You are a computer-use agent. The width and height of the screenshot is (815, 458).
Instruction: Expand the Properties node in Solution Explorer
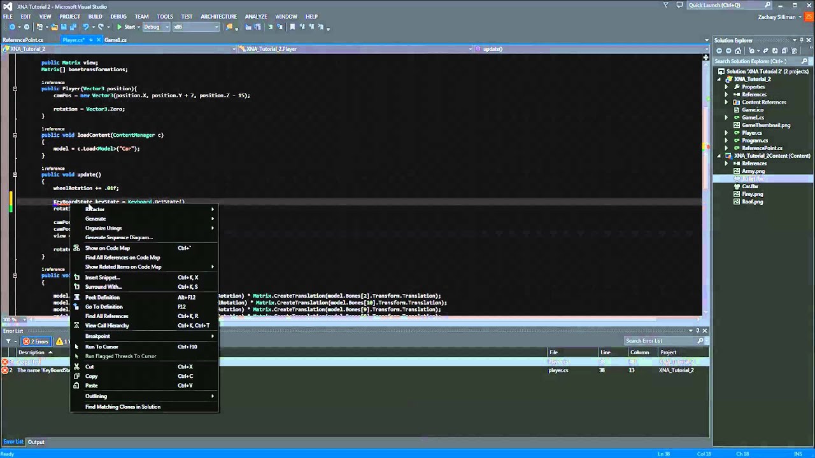tap(726, 87)
